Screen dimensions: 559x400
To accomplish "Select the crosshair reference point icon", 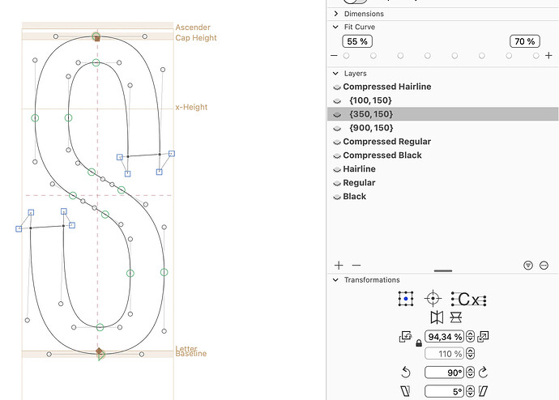I will point(433,299).
